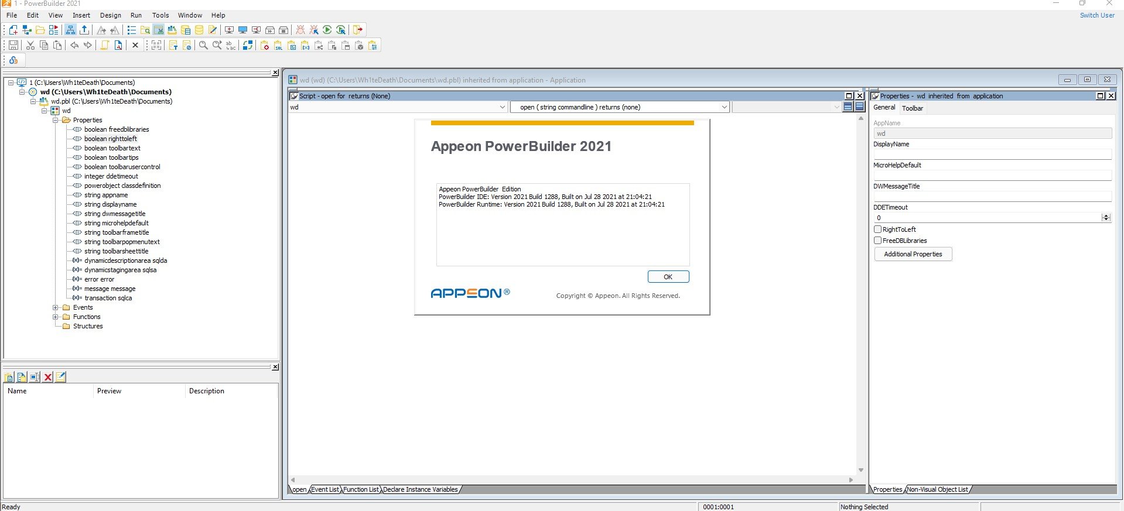Click the Description column header

click(231, 391)
